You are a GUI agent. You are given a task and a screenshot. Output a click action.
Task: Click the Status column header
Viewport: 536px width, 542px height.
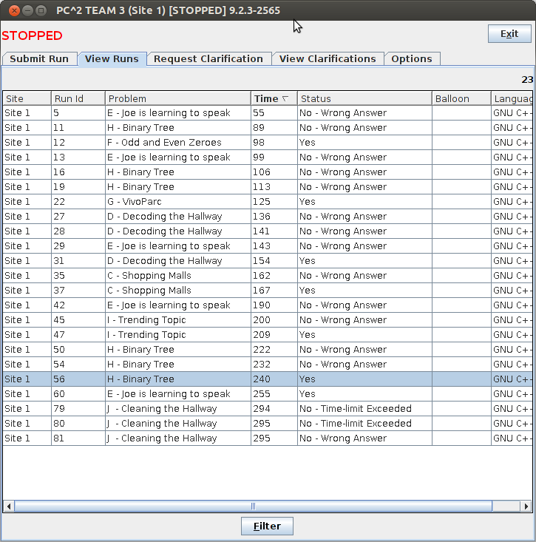[364, 98]
